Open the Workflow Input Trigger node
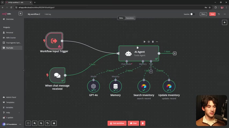Viewport: 229px width, 128px height. (54, 41)
